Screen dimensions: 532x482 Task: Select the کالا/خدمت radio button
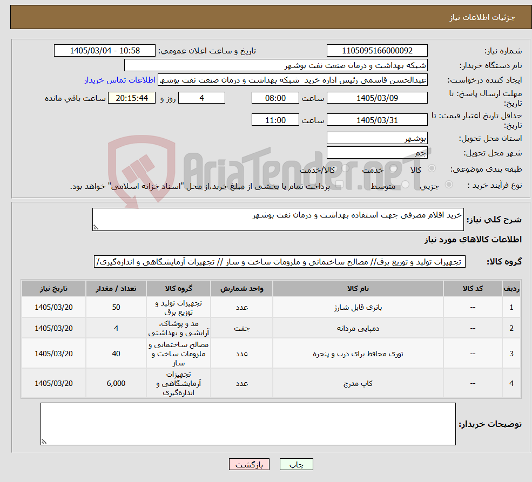[345, 168]
